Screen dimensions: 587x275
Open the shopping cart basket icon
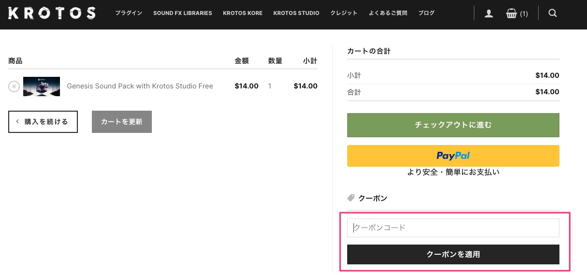pos(511,14)
